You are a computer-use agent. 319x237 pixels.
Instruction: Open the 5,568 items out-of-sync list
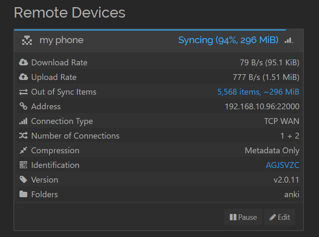(x=258, y=92)
